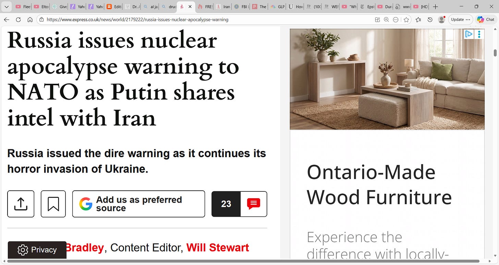Open the user profile avatar

pos(441,20)
